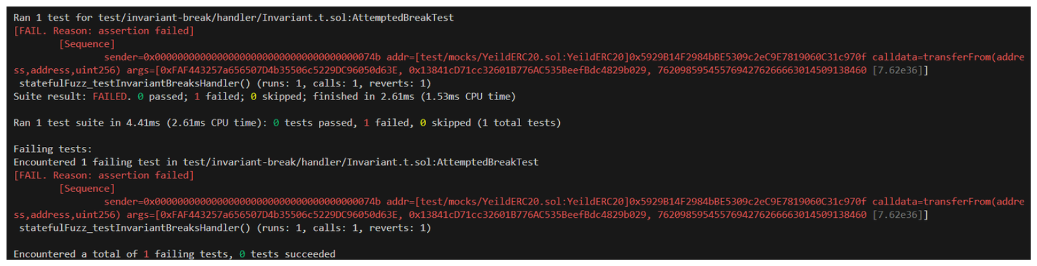The width and height of the screenshot is (1037, 266).
Task: Click the sender address in the first sequence
Action: (242, 57)
